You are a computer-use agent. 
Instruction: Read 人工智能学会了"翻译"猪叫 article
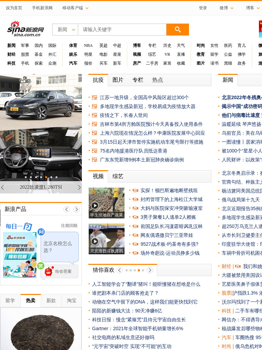point(146,284)
